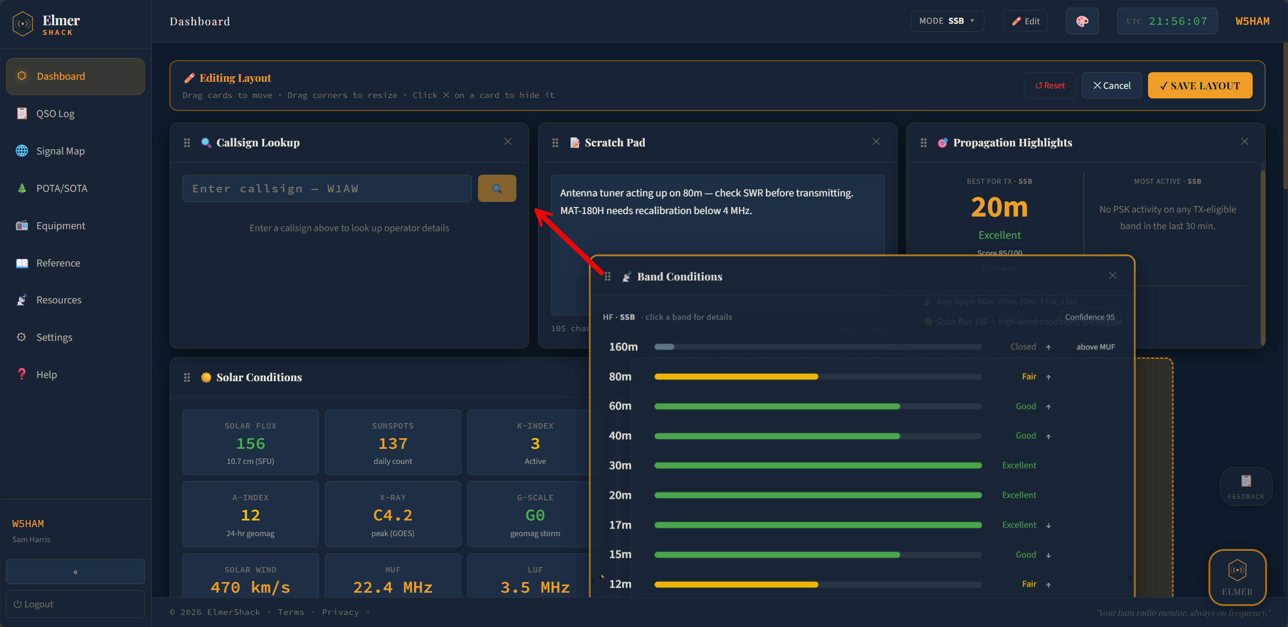
Task: Click the A-Index 12 tile
Action: tap(251, 514)
